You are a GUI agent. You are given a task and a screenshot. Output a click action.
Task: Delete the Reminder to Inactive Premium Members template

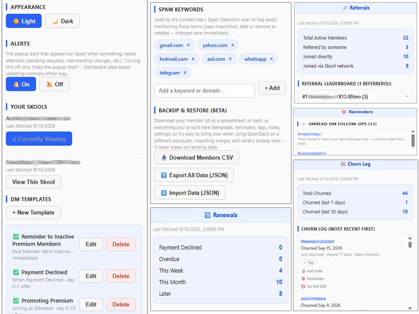[121, 244]
